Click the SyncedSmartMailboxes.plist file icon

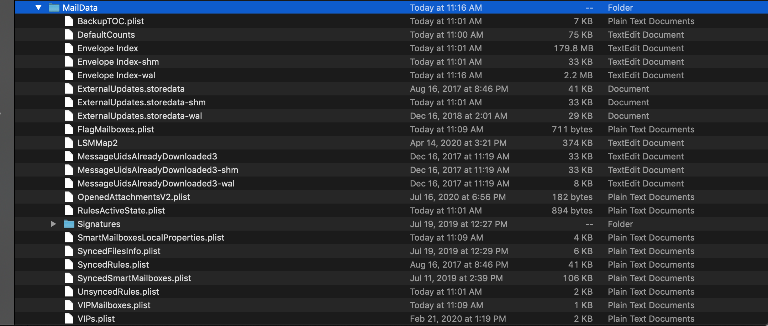coord(69,278)
